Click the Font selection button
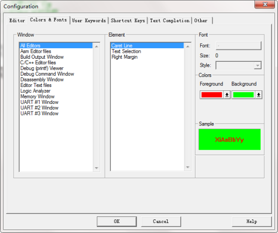The width and height of the screenshot is (278, 233). coord(238,46)
